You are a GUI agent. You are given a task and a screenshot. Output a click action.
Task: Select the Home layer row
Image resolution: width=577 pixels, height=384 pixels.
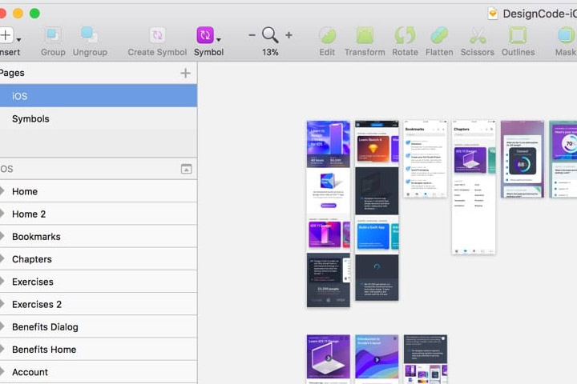point(99,191)
